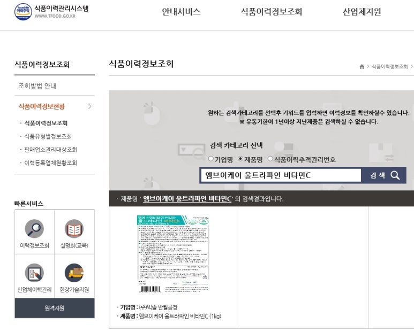Open the 산업체이력관리 checklist icon
The image size is (414, 332).
pos(34,273)
